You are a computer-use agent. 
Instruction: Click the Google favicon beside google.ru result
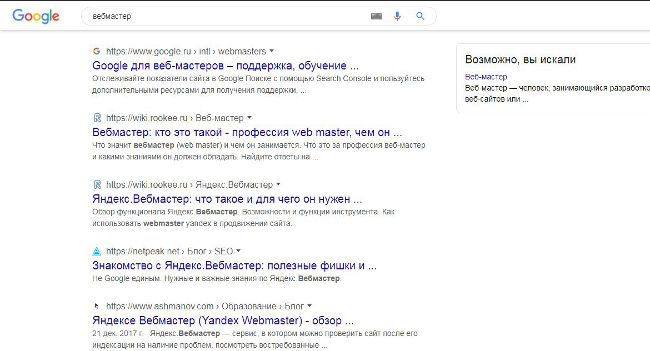pos(97,51)
